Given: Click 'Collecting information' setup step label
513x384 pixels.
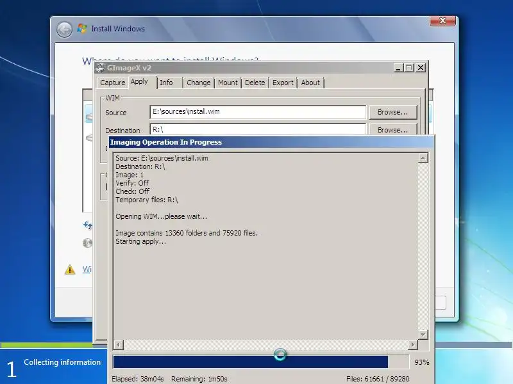Looking at the screenshot, I should pyautogui.click(x=62, y=362).
